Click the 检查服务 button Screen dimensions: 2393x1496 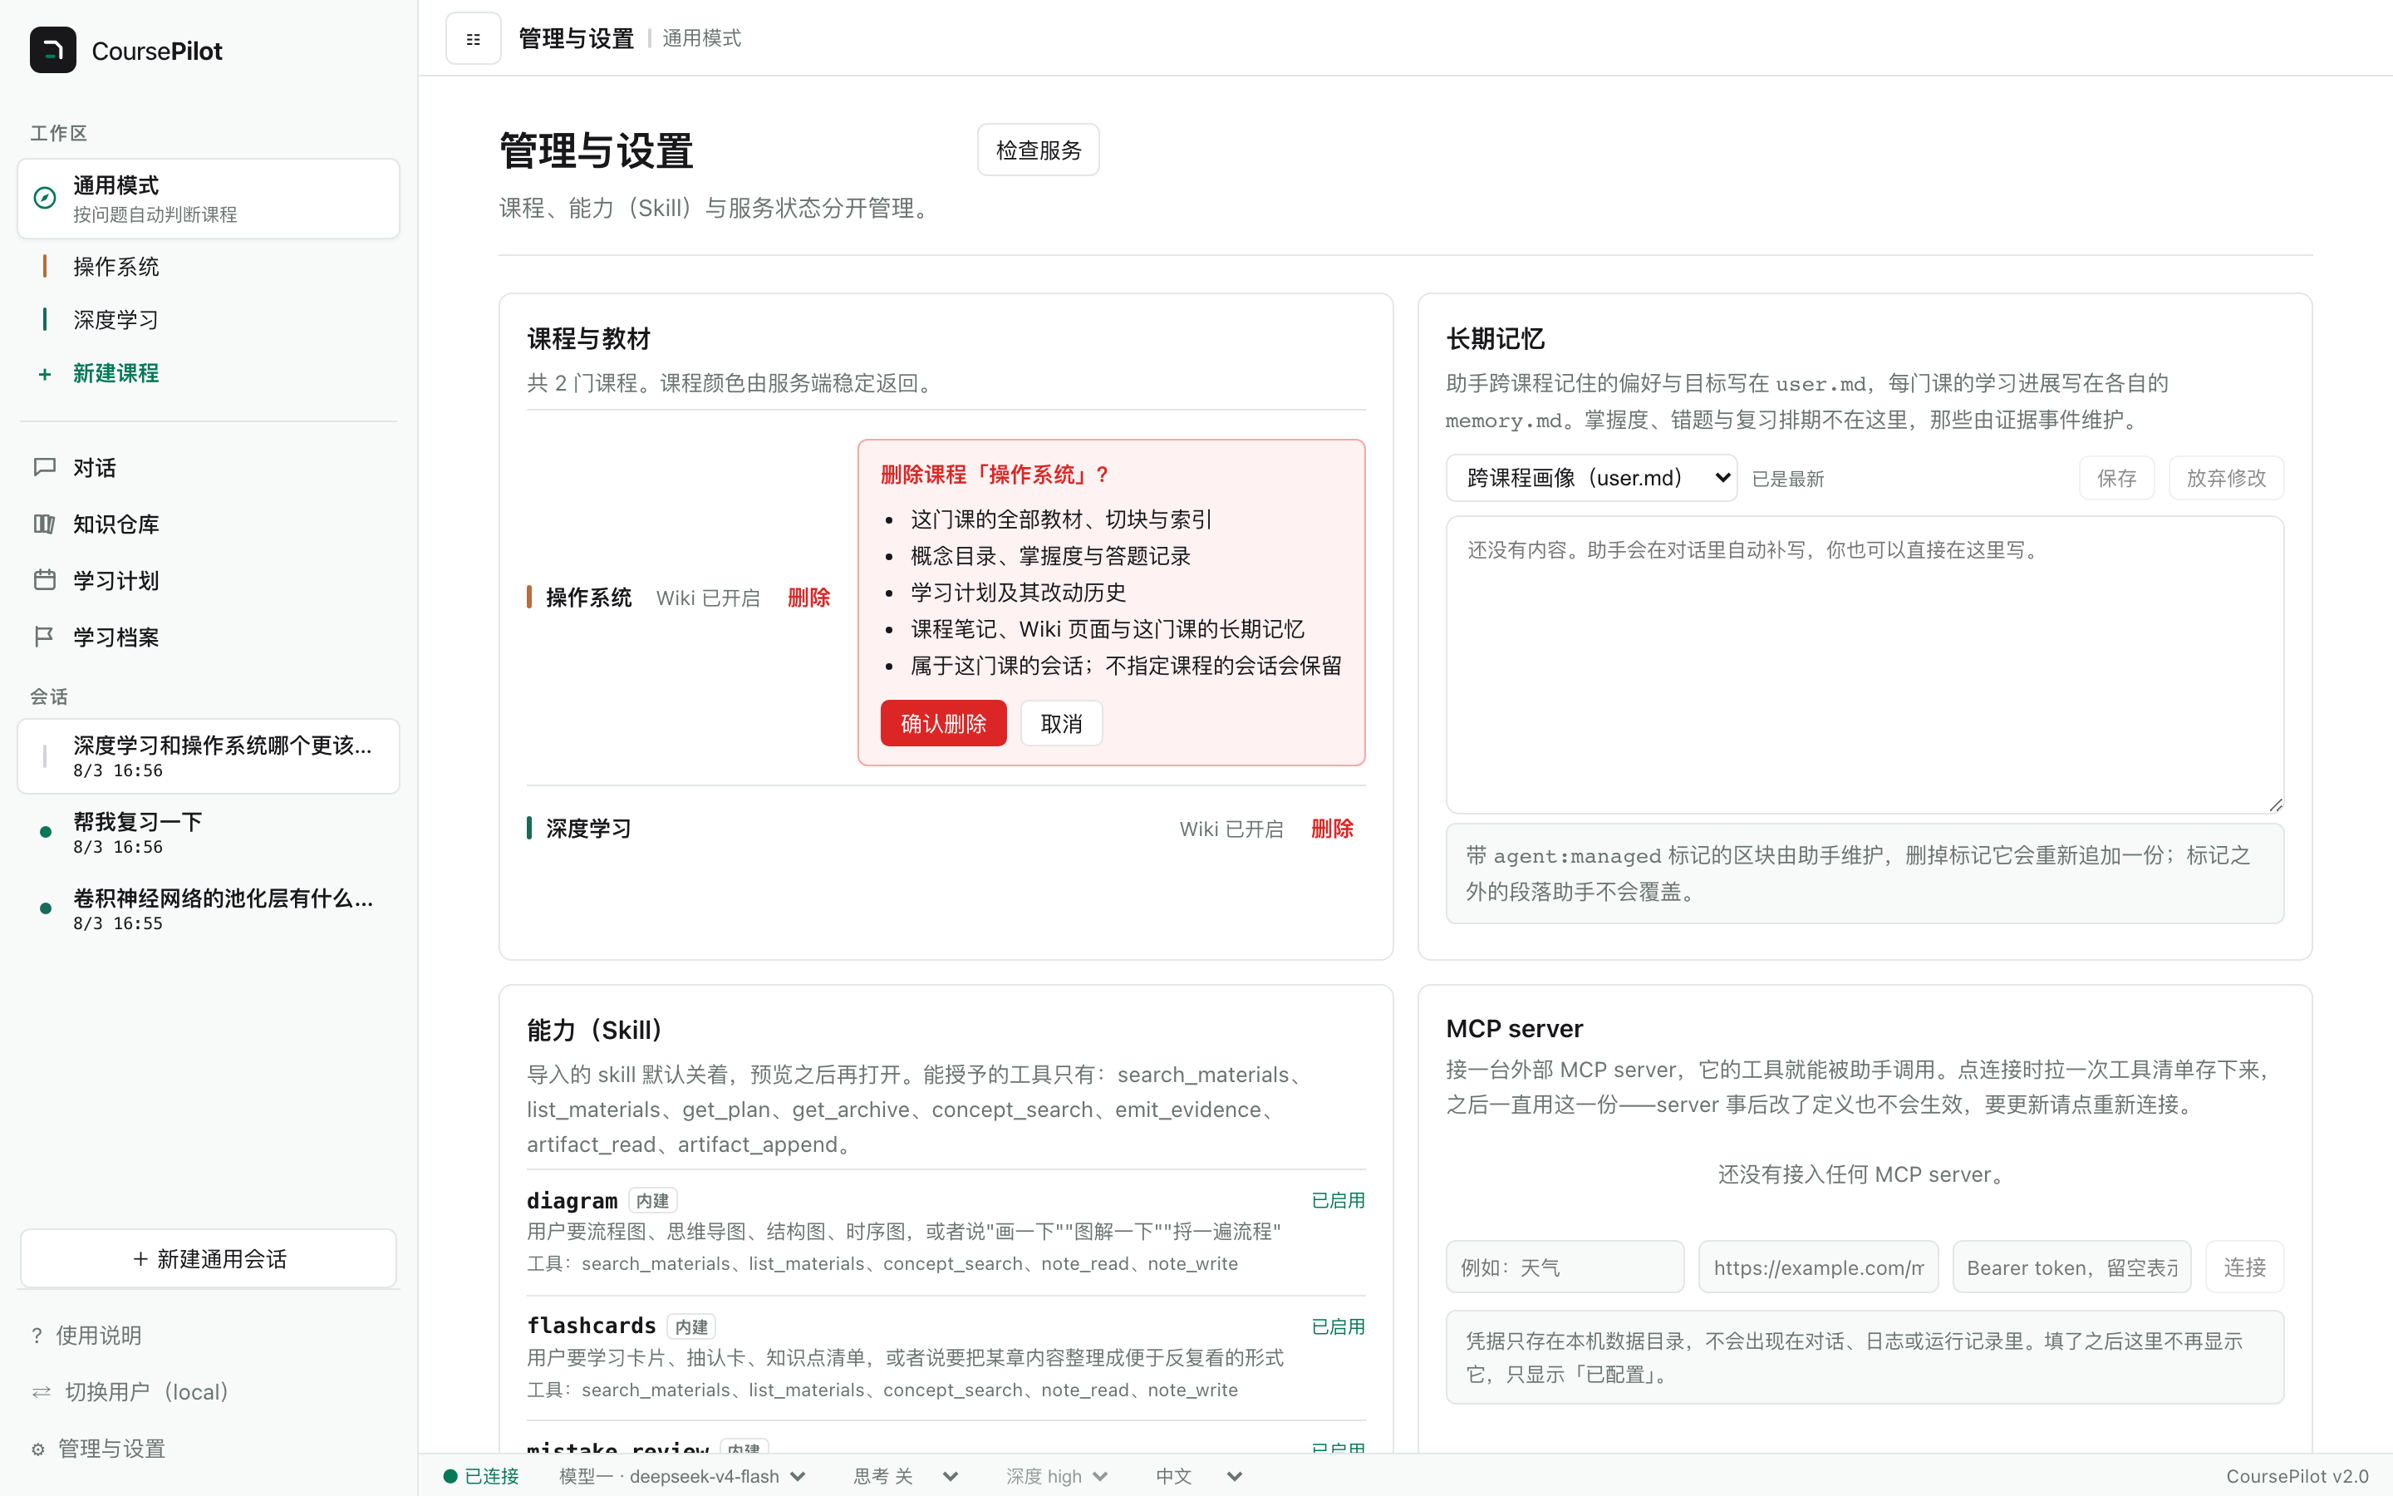tap(1039, 150)
